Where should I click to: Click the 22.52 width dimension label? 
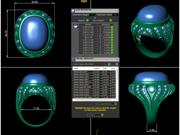pyautogui.click(x=34, y=2)
